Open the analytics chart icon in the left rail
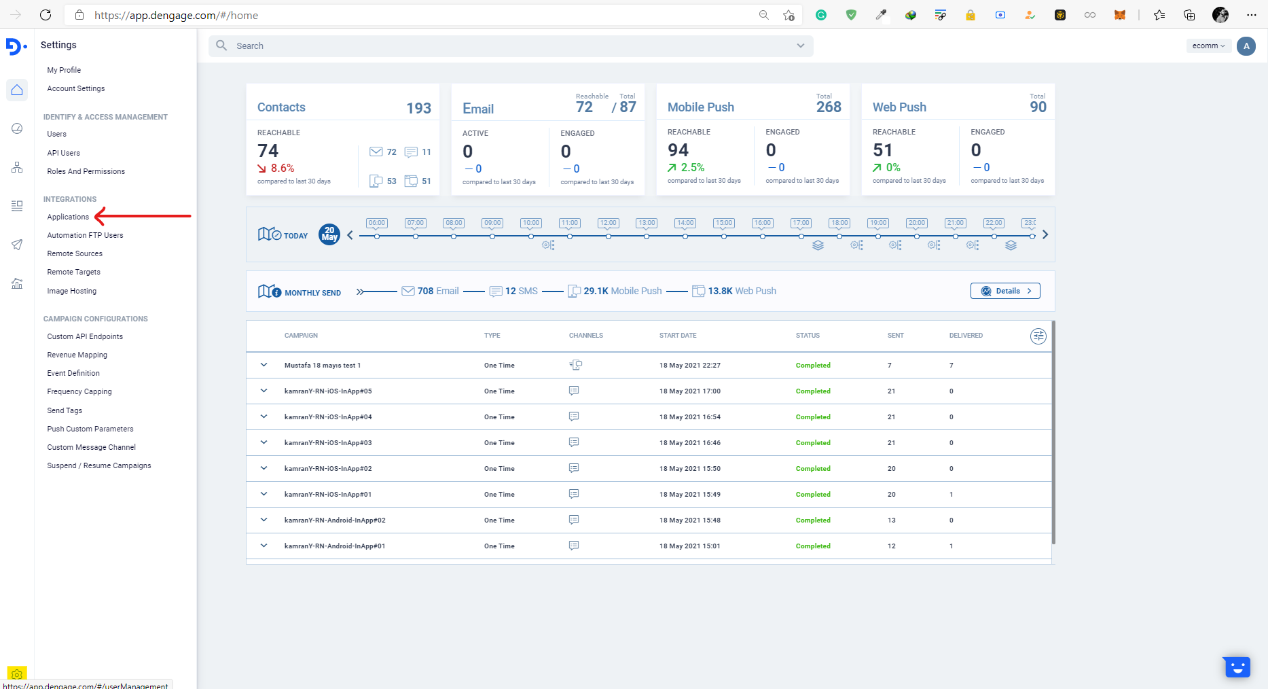Screen dimensions: 1268x689 [x=17, y=283]
